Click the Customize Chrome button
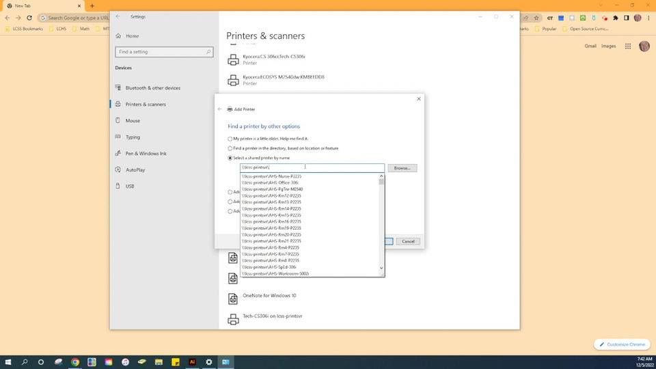Viewport: 656px width, 369px height. coord(622,344)
